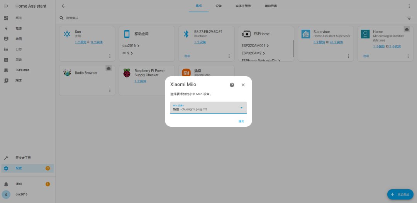This screenshot has width=417, height=203.
Task: Open Home card's 2 个实体 link
Action: (395, 47)
